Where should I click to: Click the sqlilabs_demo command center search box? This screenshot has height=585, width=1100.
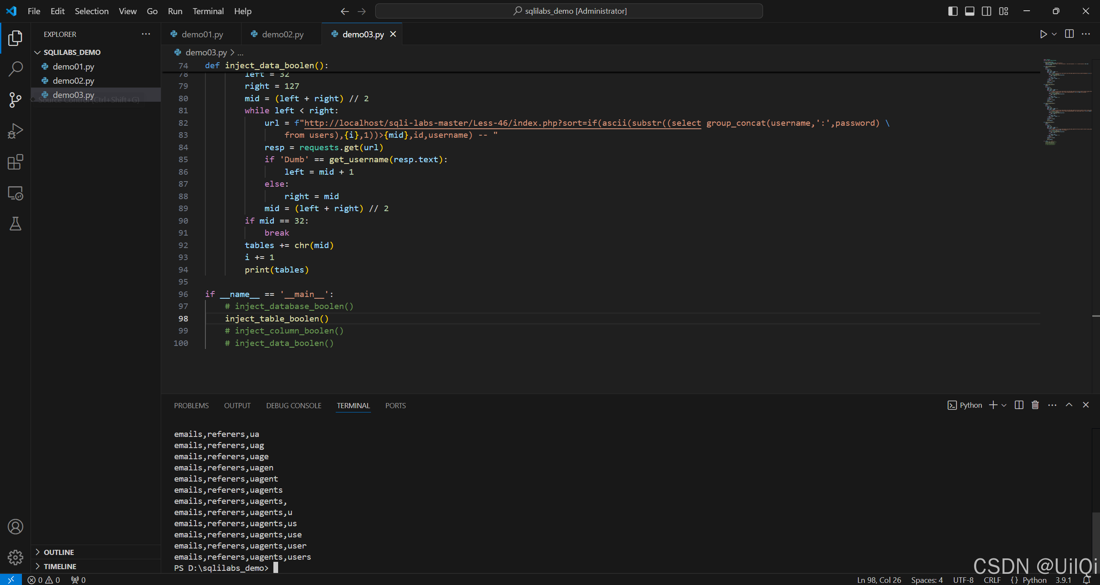coord(569,11)
